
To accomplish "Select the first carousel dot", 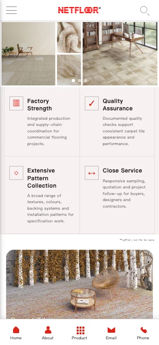I will click(73, 81).
